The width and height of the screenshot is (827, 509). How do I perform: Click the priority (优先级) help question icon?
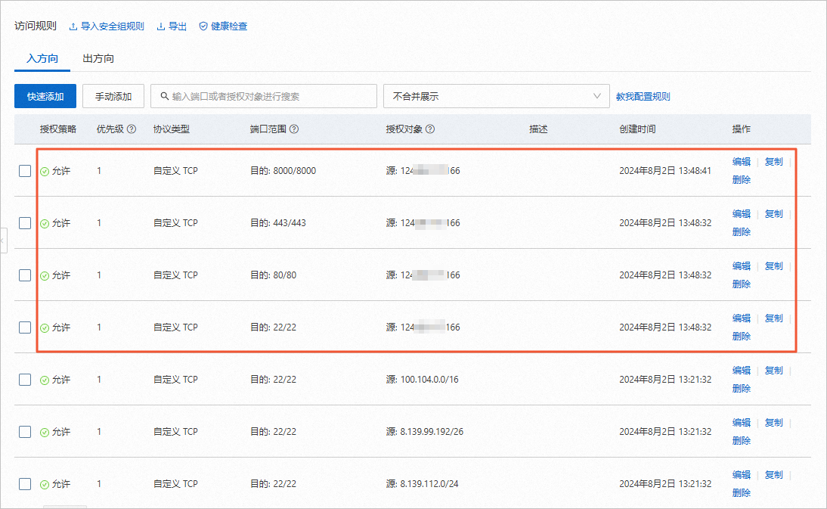tap(132, 129)
